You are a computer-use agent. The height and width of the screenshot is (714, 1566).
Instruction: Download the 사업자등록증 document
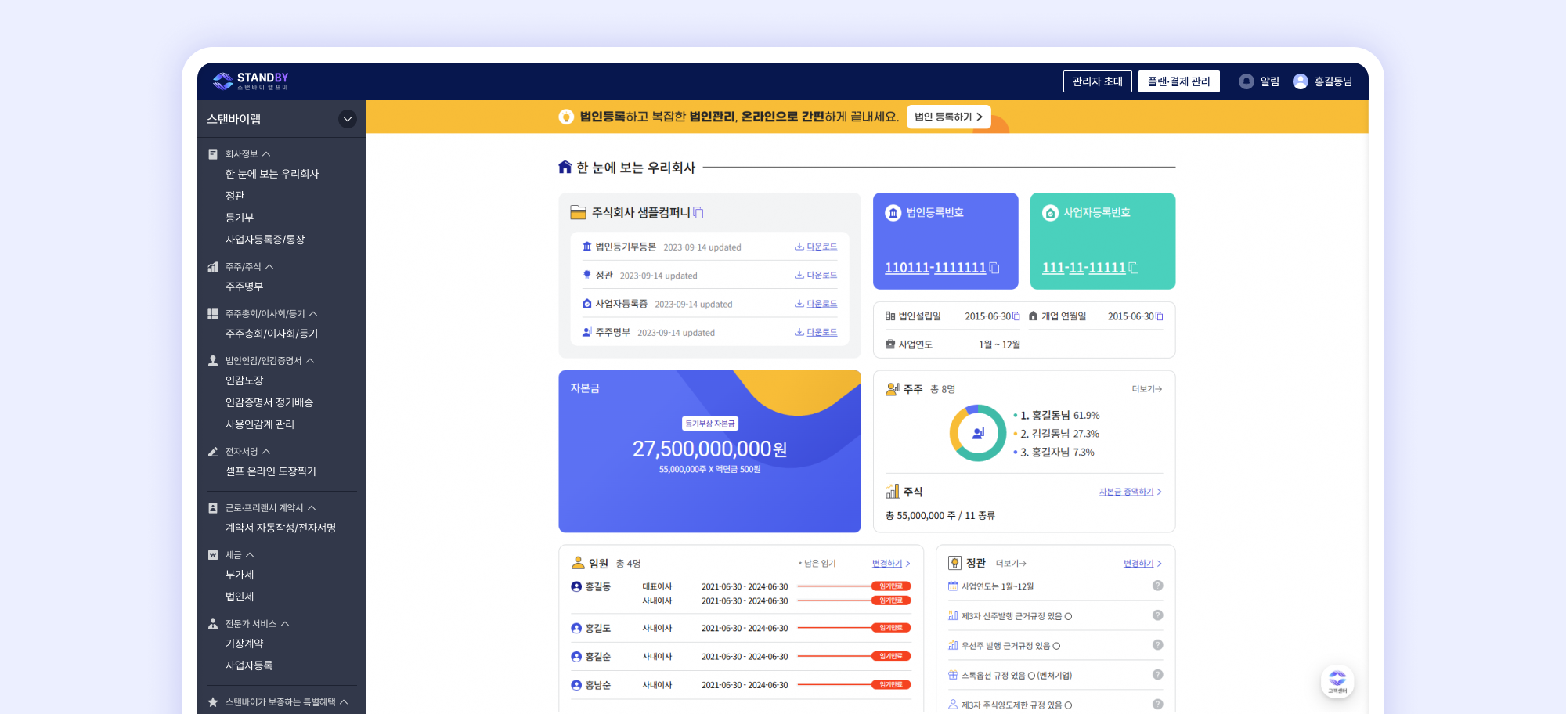click(x=816, y=304)
